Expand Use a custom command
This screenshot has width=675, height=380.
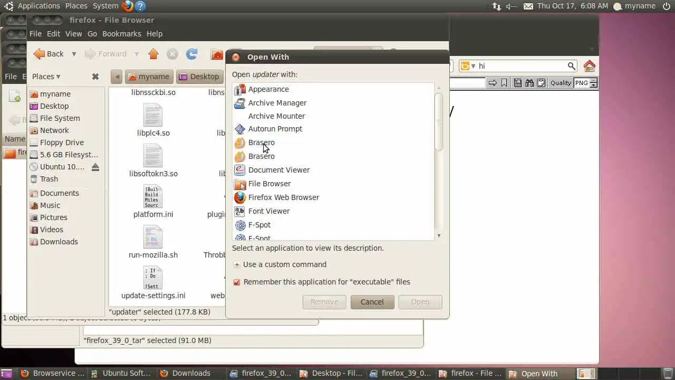[237, 265]
